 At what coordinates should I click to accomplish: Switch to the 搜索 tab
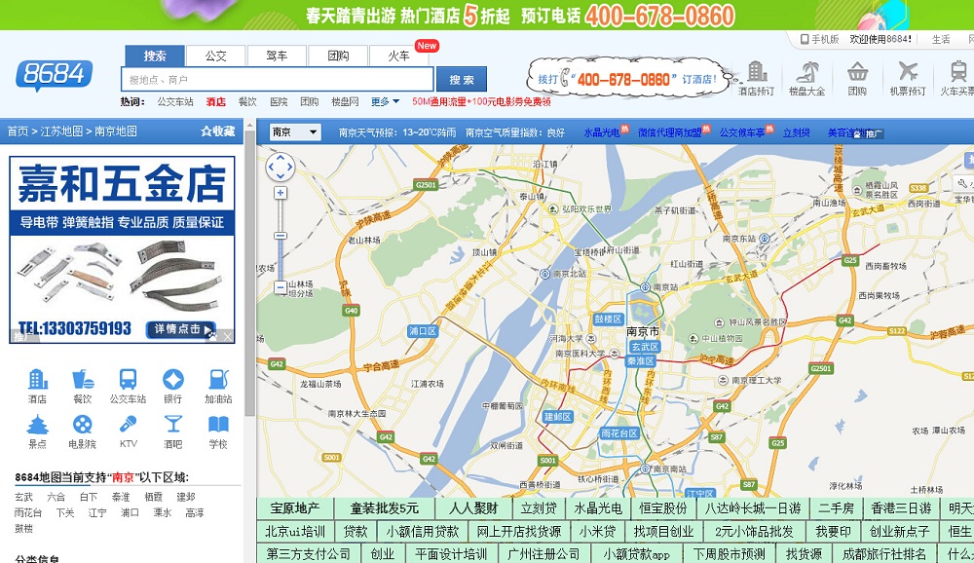(155, 56)
